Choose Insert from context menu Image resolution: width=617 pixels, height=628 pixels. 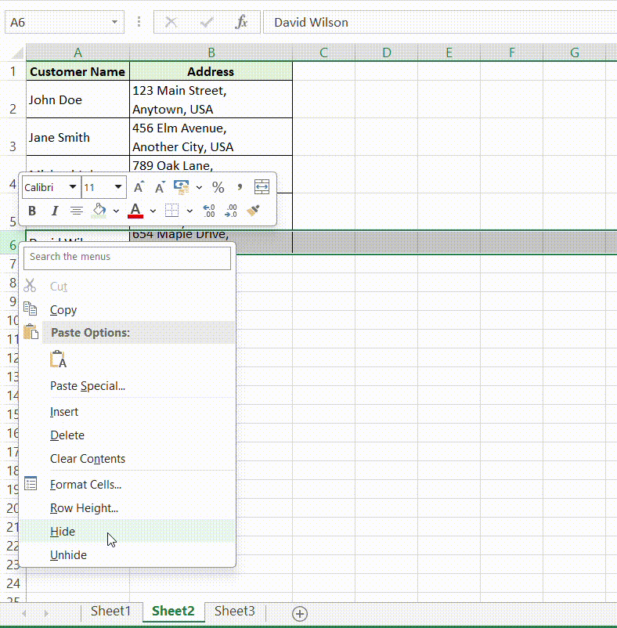point(128,412)
